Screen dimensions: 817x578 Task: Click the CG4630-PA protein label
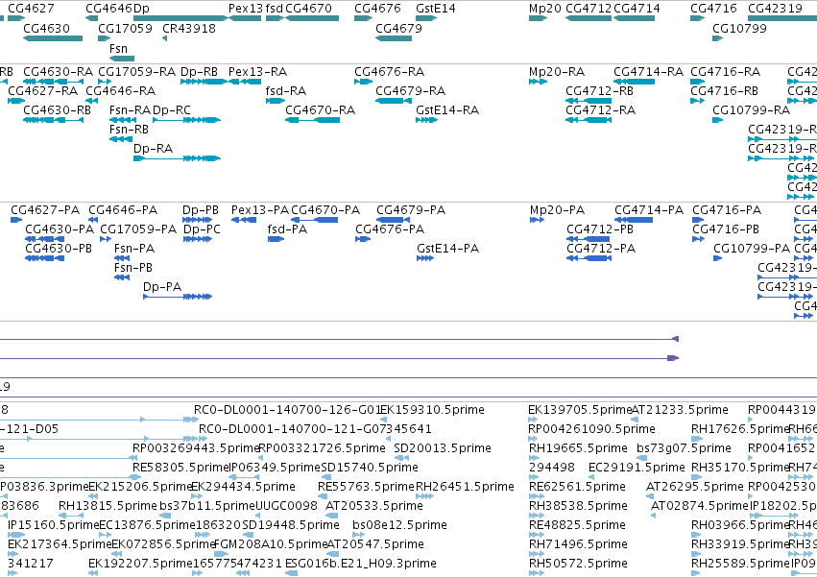[x=60, y=229]
